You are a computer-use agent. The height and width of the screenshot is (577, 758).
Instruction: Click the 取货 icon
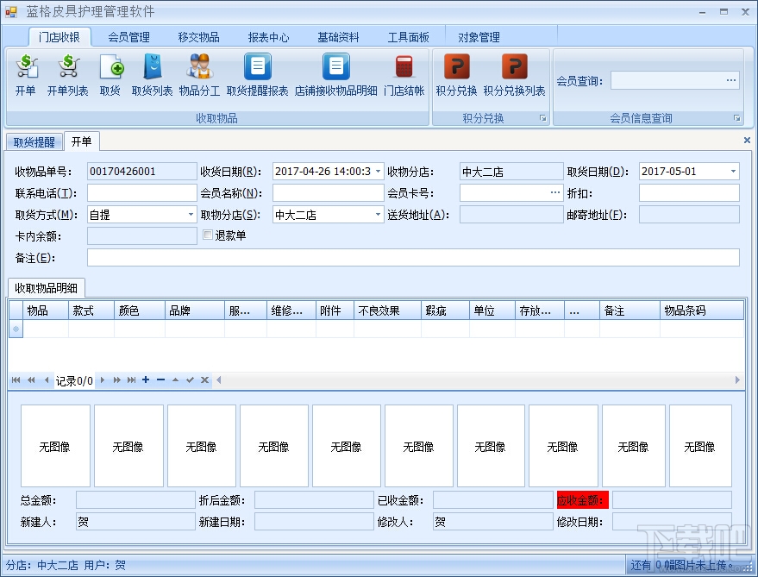coord(110,74)
